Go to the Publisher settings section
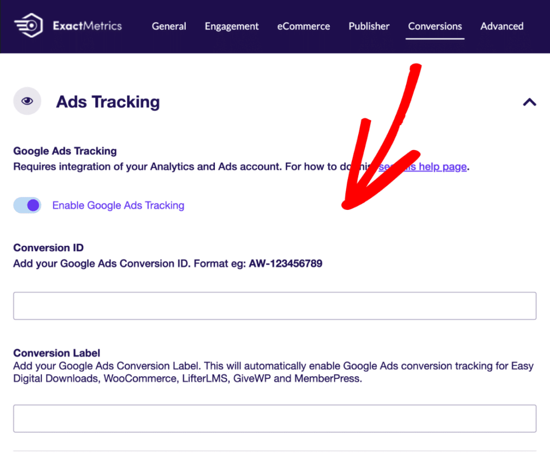This screenshot has width=550, height=462. [x=369, y=26]
